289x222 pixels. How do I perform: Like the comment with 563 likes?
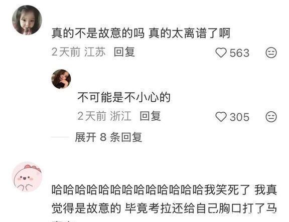point(221,53)
